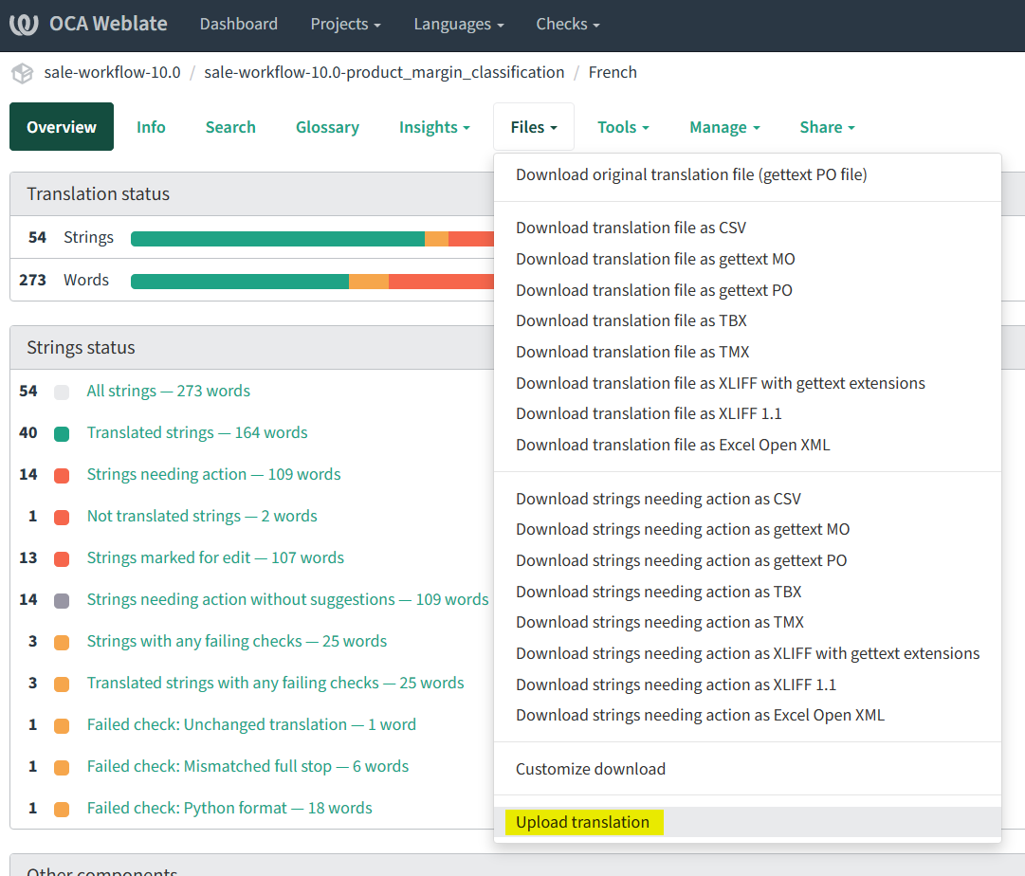This screenshot has width=1025, height=876.
Task: Click the Words progress bar orange segment
Action: [369, 281]
